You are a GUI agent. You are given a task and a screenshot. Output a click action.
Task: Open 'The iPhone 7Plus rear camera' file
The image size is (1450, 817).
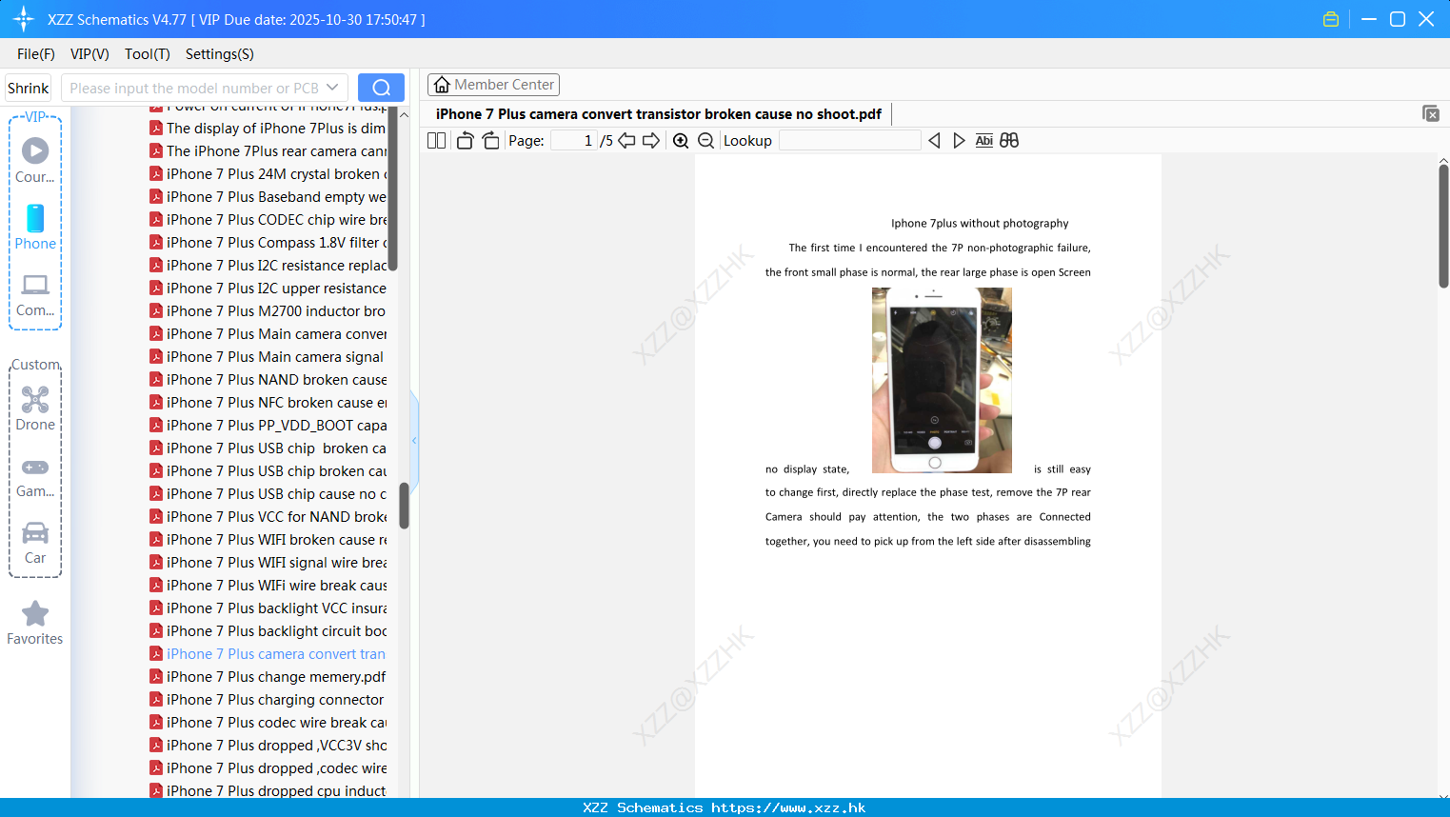click(268, 151)
